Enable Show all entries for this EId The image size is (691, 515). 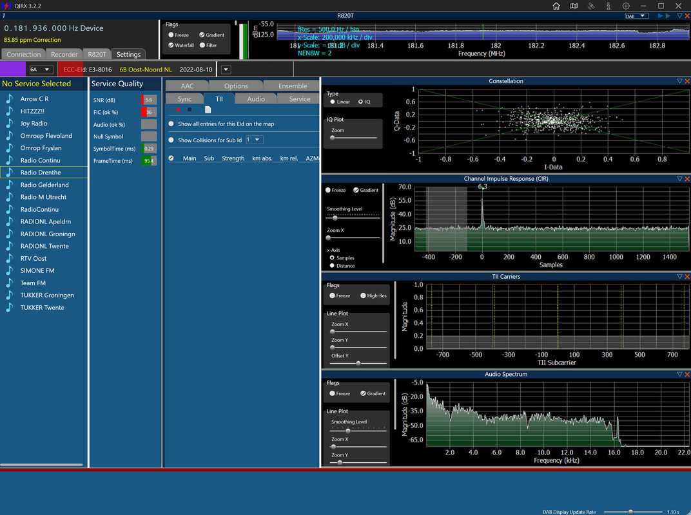coord(171,124)
